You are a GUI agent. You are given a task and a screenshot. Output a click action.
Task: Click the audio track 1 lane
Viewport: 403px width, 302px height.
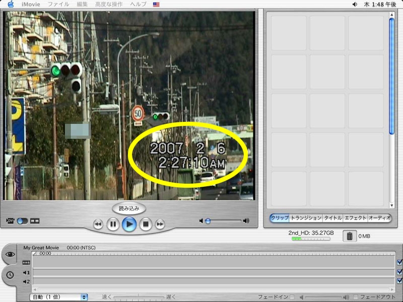(214, 272)
